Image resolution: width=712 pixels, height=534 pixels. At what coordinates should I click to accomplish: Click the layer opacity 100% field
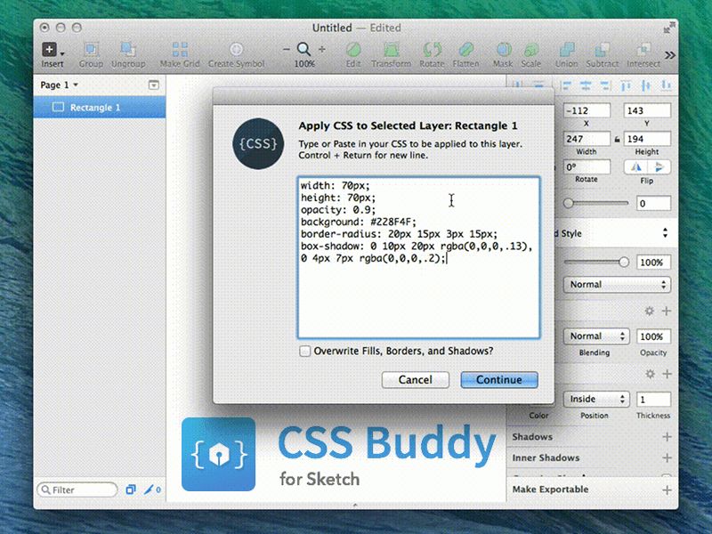(x=653, y=263)
